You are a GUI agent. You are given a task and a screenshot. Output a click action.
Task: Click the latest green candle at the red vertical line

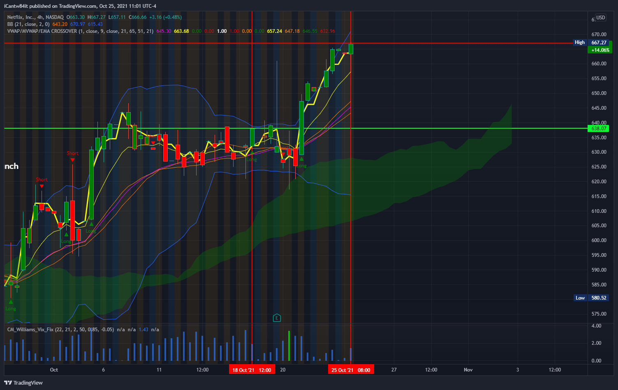(351, 49)
